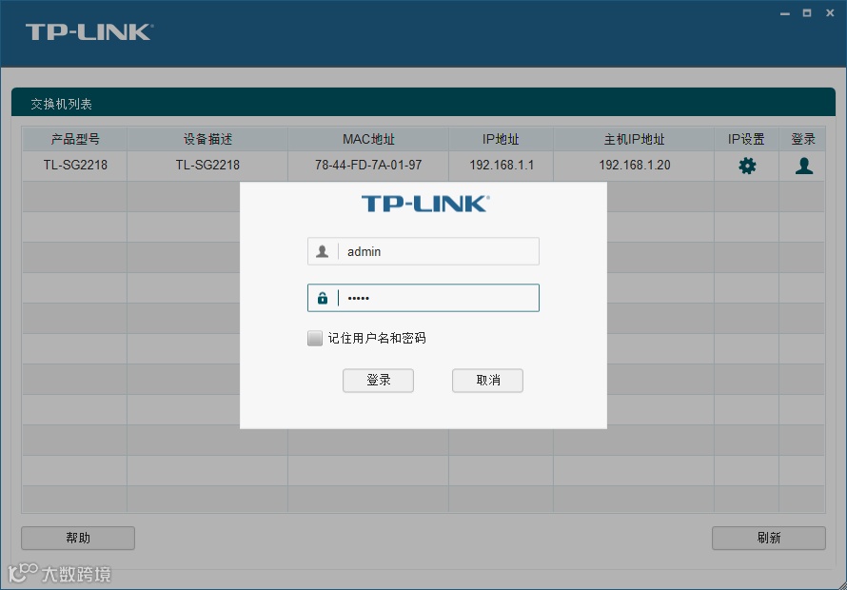The image size is (847, 590).
Task: Click the username field containing admin
Action: coord(423,251)
